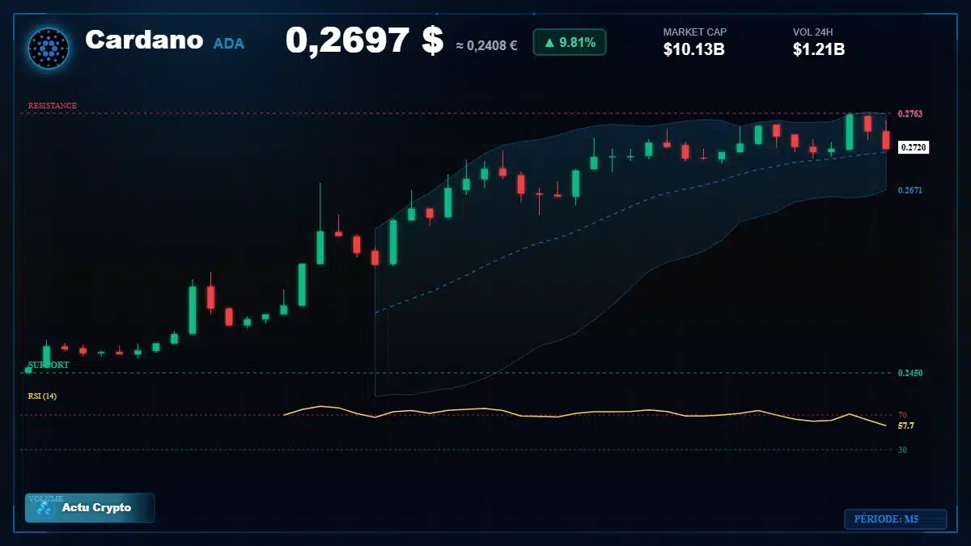This screenshot has width=971, height=546.
Task: Click the RSI (14) indicator label
Action: (42, 396)
